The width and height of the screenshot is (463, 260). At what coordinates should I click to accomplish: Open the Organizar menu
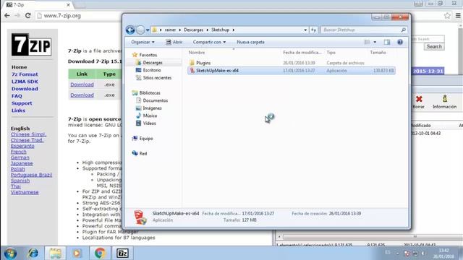(143, 42)
